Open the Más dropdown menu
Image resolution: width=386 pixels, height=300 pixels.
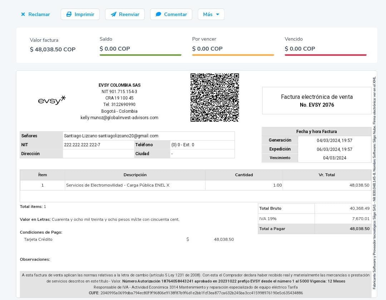pos(211,14)
